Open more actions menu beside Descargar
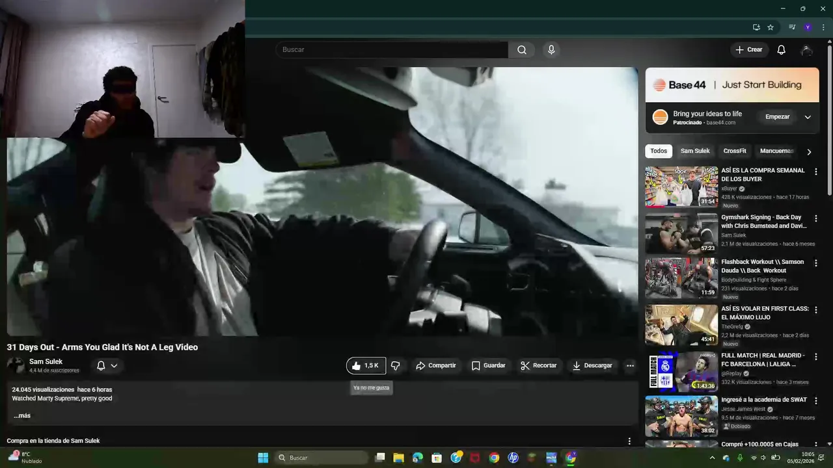This screenshot has height=468, width=833. click(630, 366)
